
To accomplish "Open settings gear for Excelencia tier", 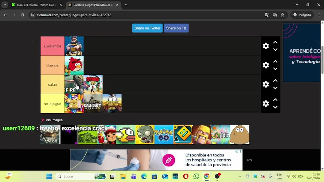I will tap(266, 46).
